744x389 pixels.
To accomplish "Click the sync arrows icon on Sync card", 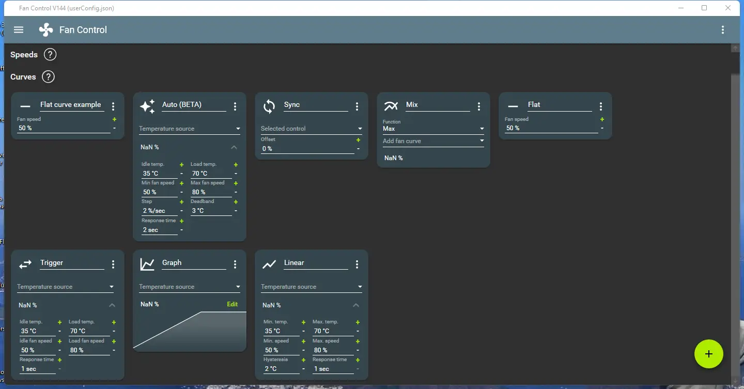I will tap(269, 106).
